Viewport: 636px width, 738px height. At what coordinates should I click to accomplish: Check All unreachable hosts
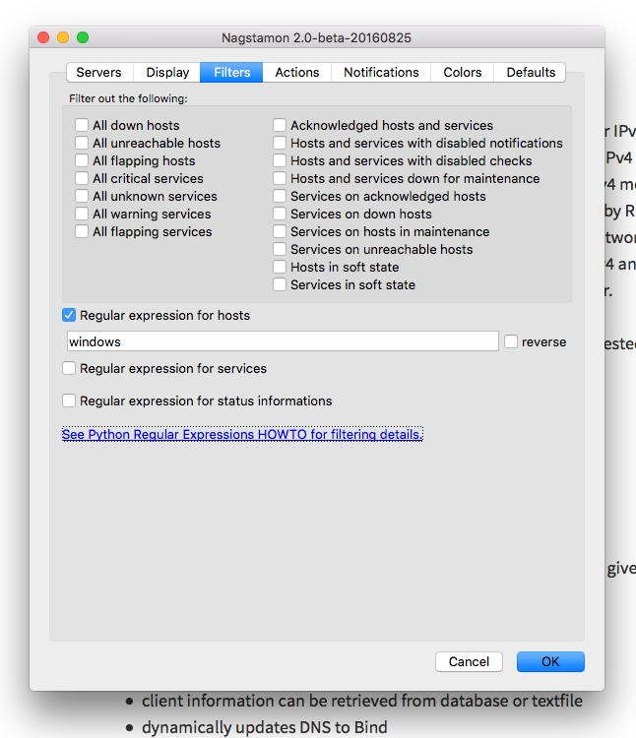click(82, 144)
